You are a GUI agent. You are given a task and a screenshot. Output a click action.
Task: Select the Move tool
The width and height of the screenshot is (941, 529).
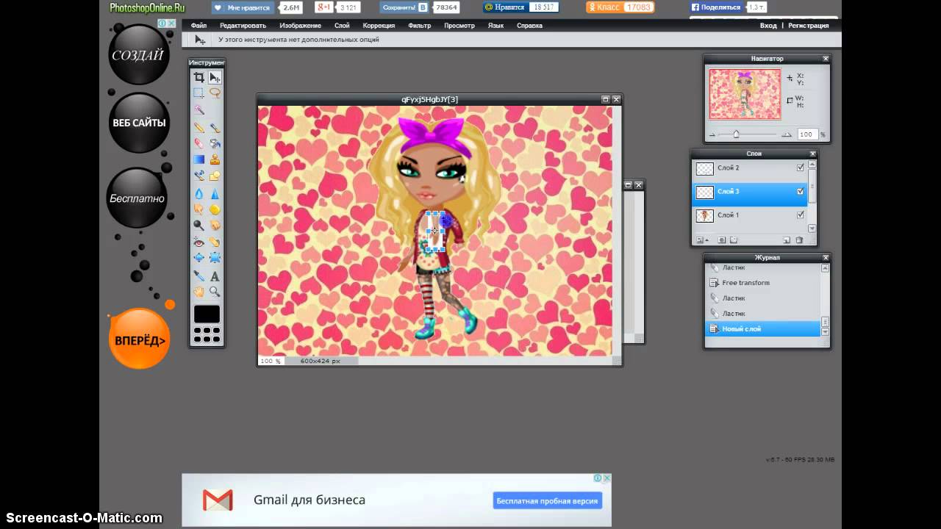pos(215,77)
